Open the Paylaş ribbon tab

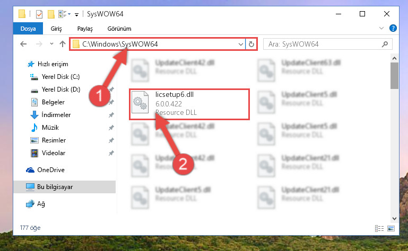pos(85,29)
